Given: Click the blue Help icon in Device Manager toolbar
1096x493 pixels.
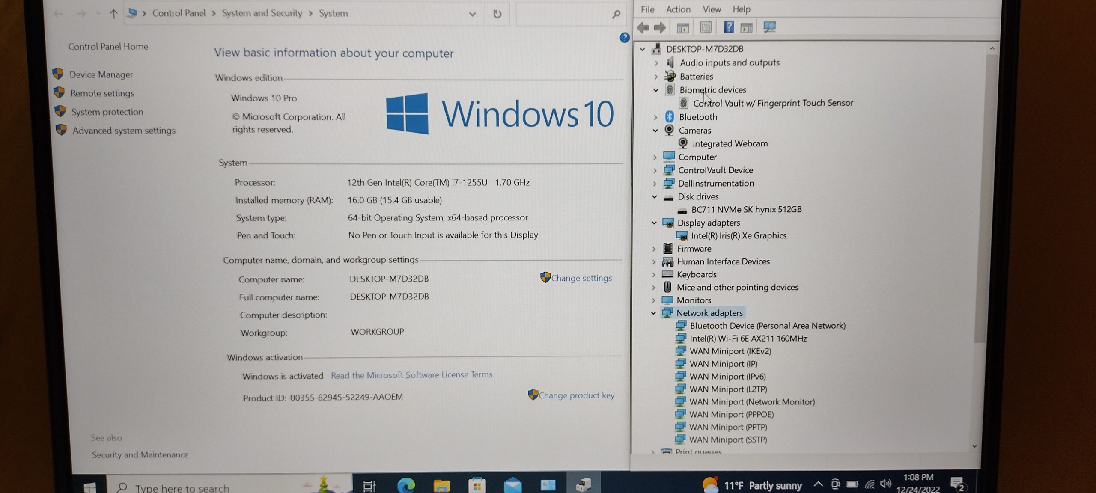Looking at the screenshot, I should click(729, 27).
